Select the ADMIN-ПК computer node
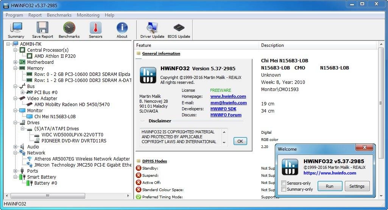Screen dimensions: 388x210 (31, 44)
